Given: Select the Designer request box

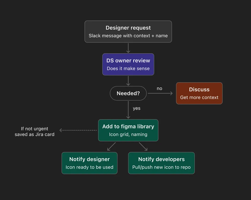Looking at the screenshot, I should coord(128,32).
